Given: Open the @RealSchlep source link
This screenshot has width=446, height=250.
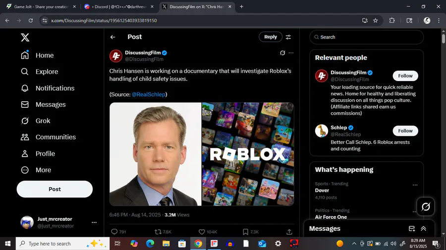Looking at the screenshot, I should (149, 94).
